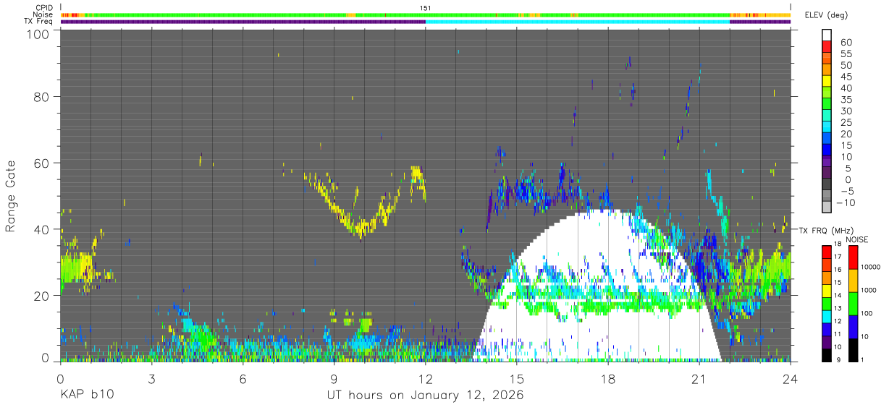Click the yellow 45 swatch in elevation colorbar

827,80
